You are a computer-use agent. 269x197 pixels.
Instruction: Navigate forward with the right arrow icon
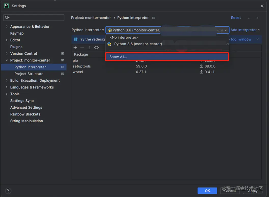point(257,18)
